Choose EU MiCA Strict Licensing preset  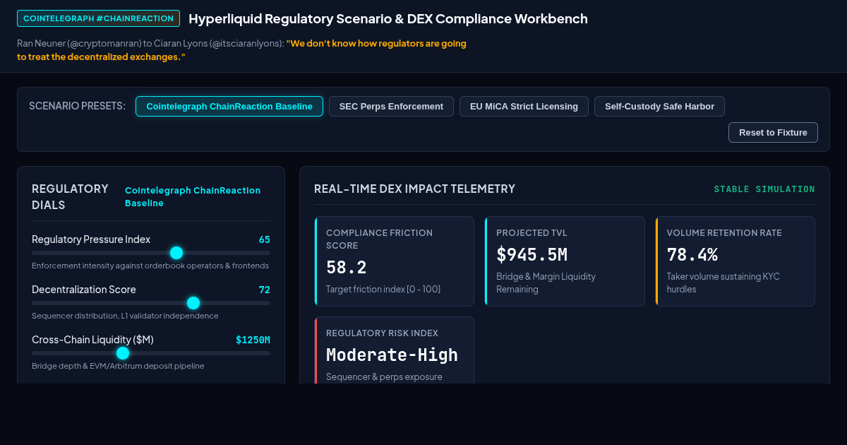(524, 107)
